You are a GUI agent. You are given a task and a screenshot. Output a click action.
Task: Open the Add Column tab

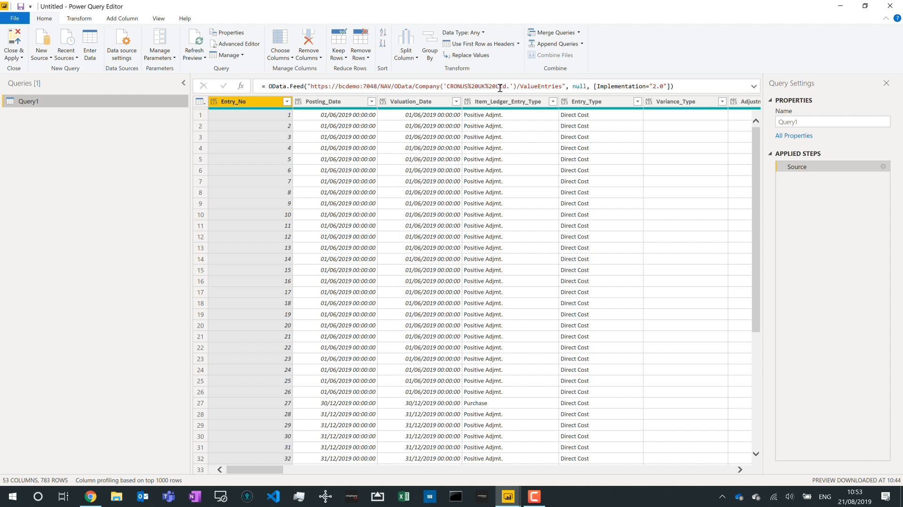click(x=122, y=18)
